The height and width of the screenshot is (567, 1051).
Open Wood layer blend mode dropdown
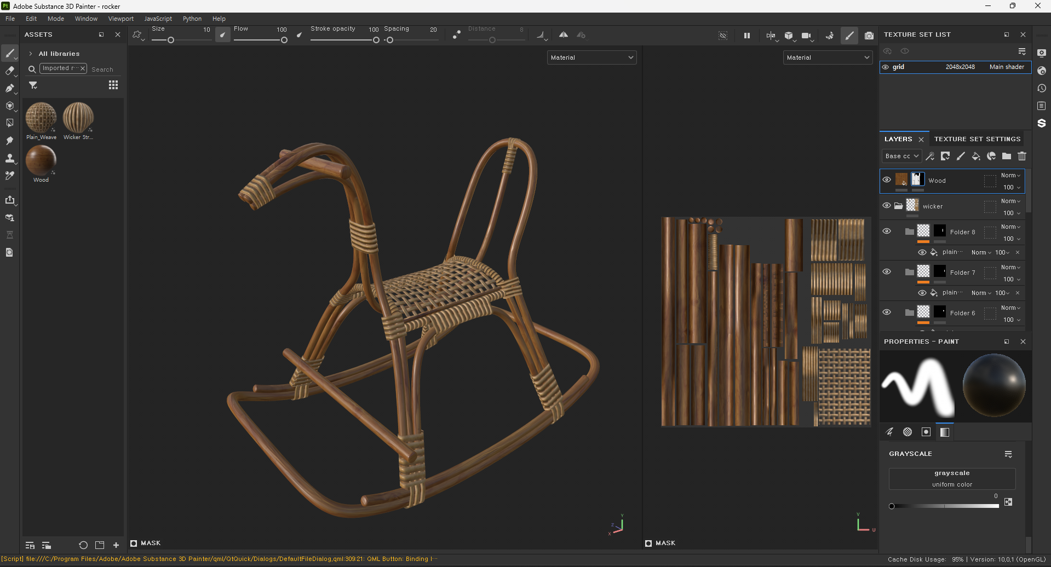point(1010,175)
